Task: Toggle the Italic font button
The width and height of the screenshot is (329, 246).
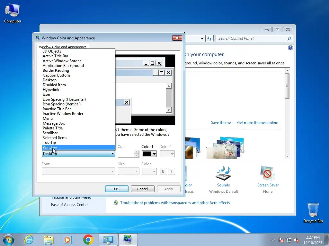Action: pyautogui.click(x=172, y=171)
